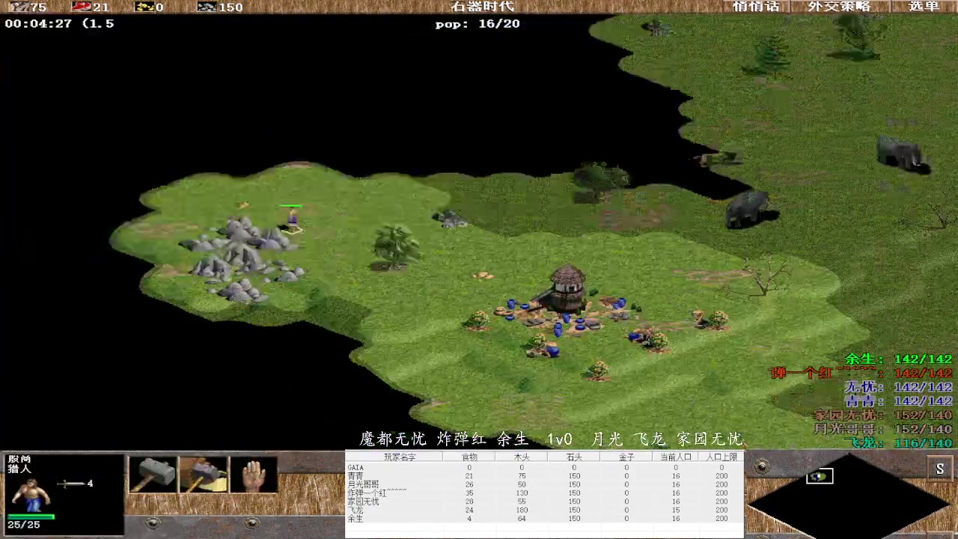Click the white view rectangle on minimap
The height and width of the screenshot is (539, 958).
[x=820, y=476]
